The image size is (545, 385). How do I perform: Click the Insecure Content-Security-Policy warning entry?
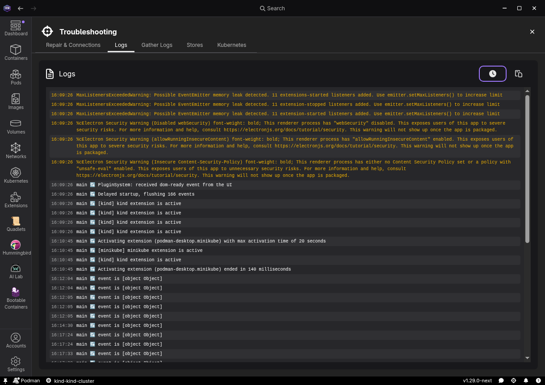tap(285, 169)
